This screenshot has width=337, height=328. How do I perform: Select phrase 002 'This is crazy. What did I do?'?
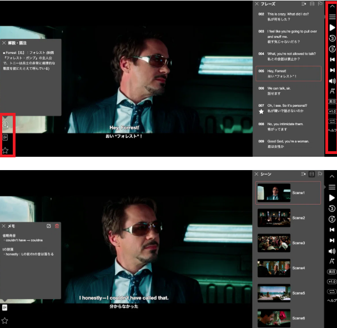(x=288, y=17)
